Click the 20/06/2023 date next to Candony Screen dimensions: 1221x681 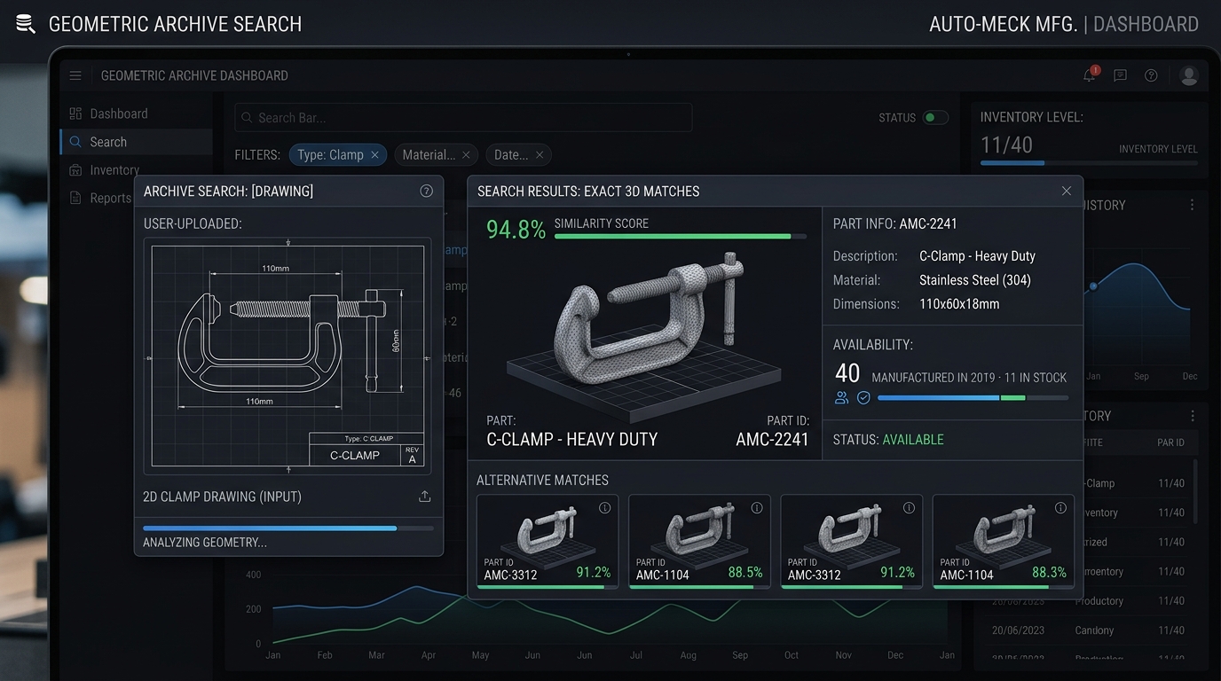(1018, 630)
